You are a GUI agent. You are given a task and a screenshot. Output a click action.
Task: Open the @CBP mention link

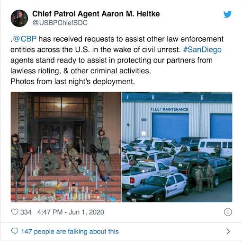coord(25,39)
